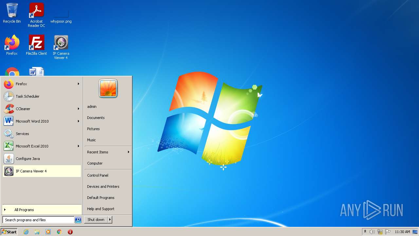
Task: Click the clock showing 11:30 AM
Action: coord(402,232)
